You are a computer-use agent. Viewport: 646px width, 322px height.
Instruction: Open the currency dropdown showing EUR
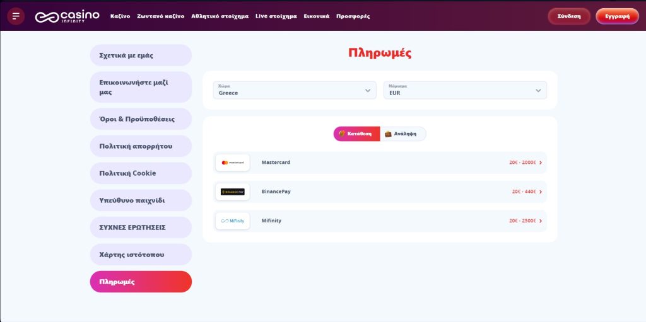pyautogui.click(x=465, y=90)
